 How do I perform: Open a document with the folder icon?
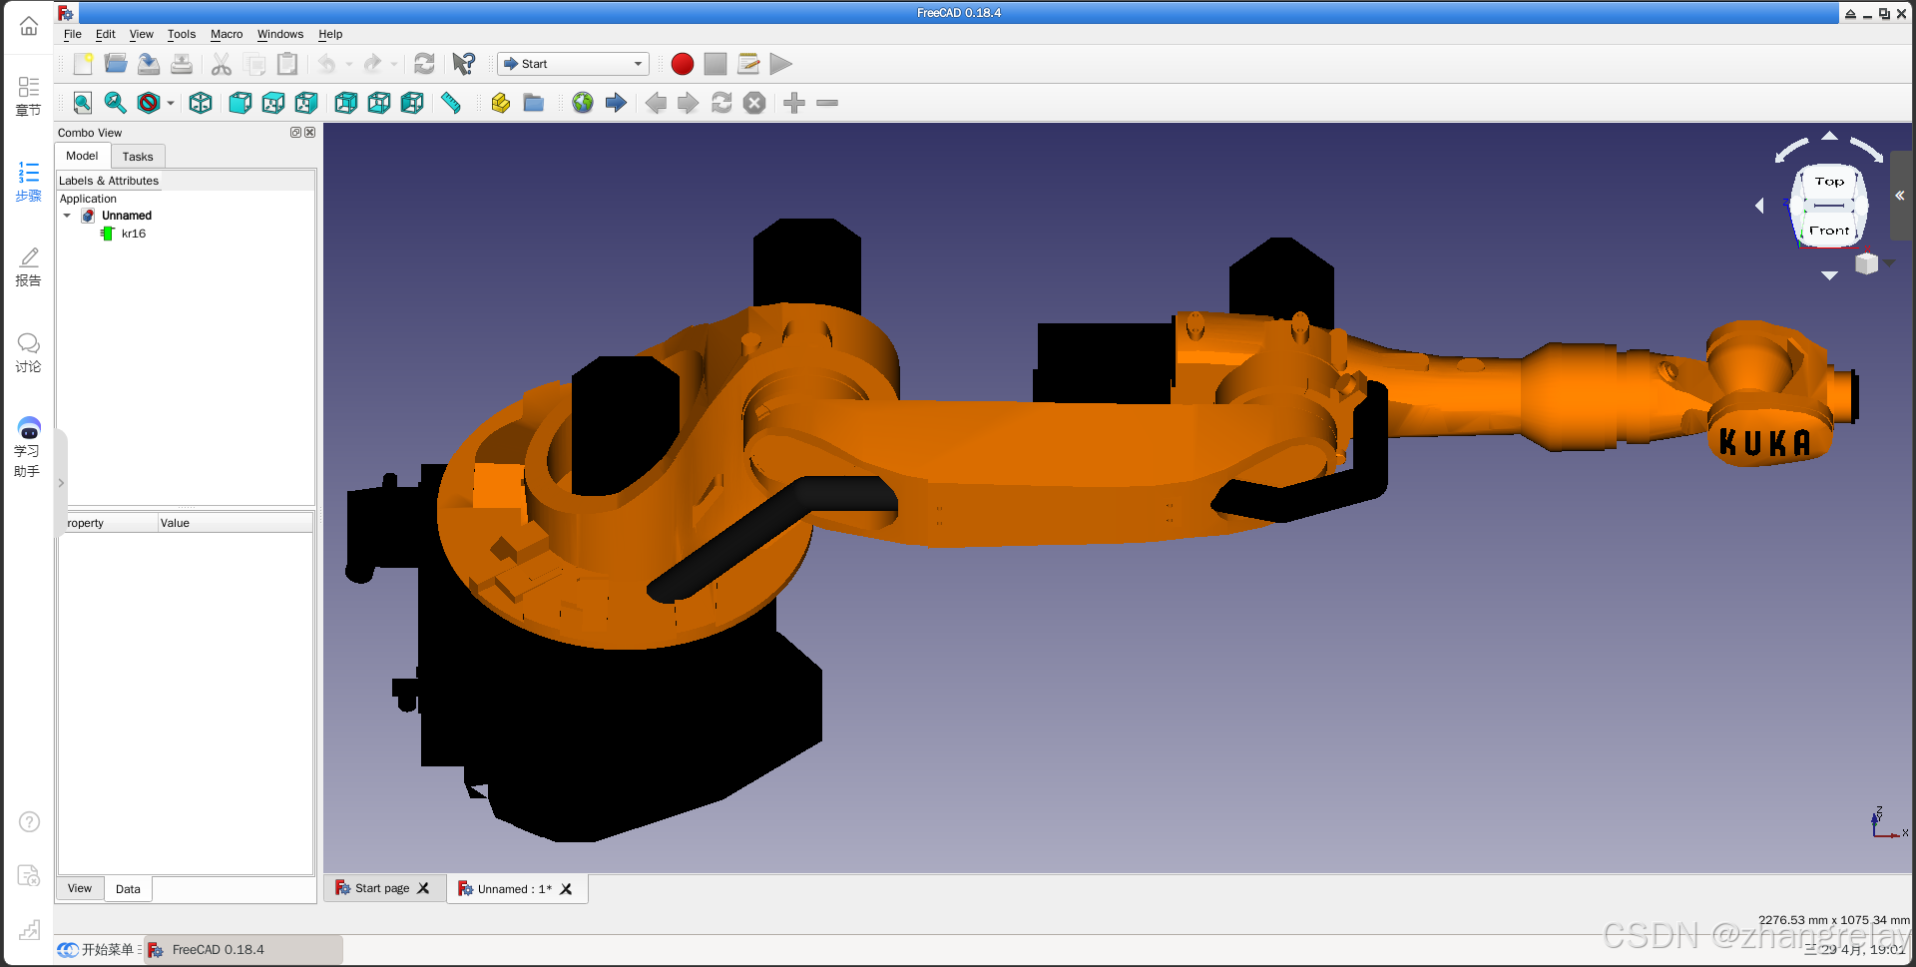[116, 64]
